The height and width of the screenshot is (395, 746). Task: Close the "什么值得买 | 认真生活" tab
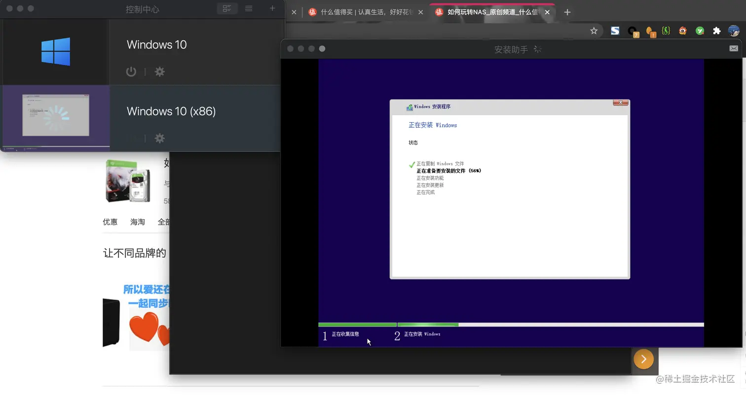(x=420, y=12)
